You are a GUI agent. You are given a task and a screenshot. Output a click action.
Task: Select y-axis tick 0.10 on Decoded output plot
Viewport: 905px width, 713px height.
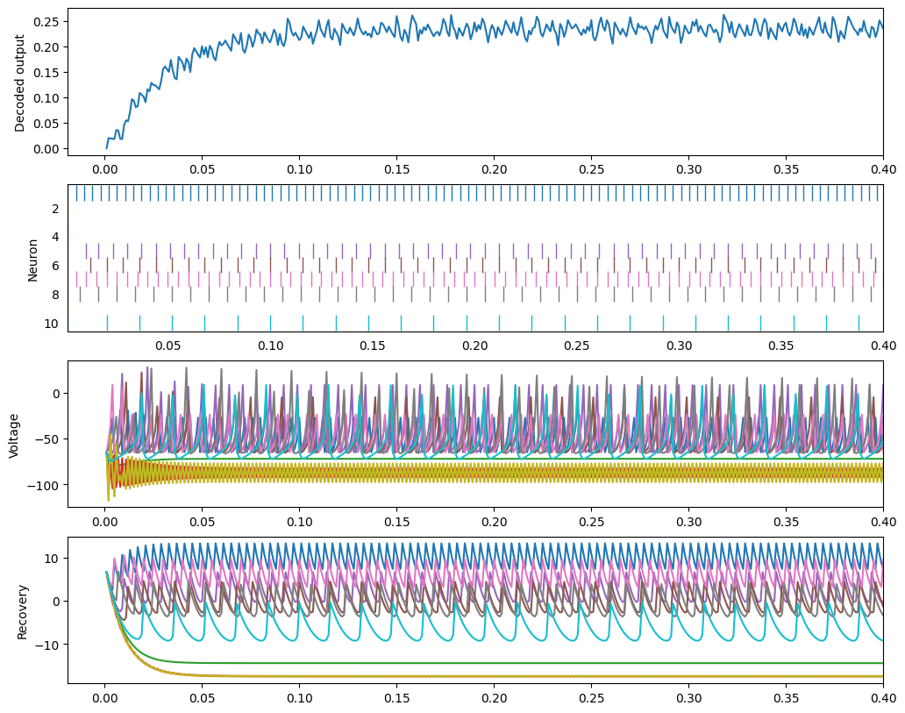click(x=46, y=98)
